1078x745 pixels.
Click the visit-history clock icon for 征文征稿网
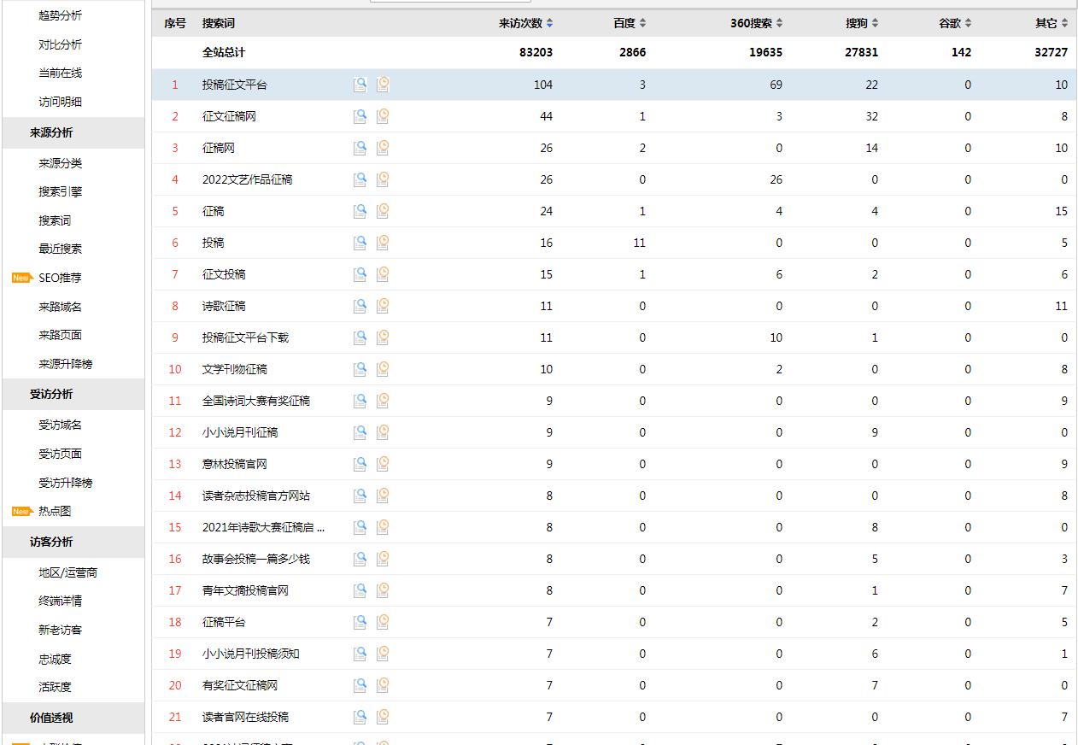(x=382, y=115)
